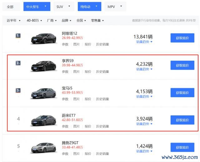The height and width of the screenshot is (162, 200).
Task: Expand the 零售量 sales type filter
Action: (97, 20)
